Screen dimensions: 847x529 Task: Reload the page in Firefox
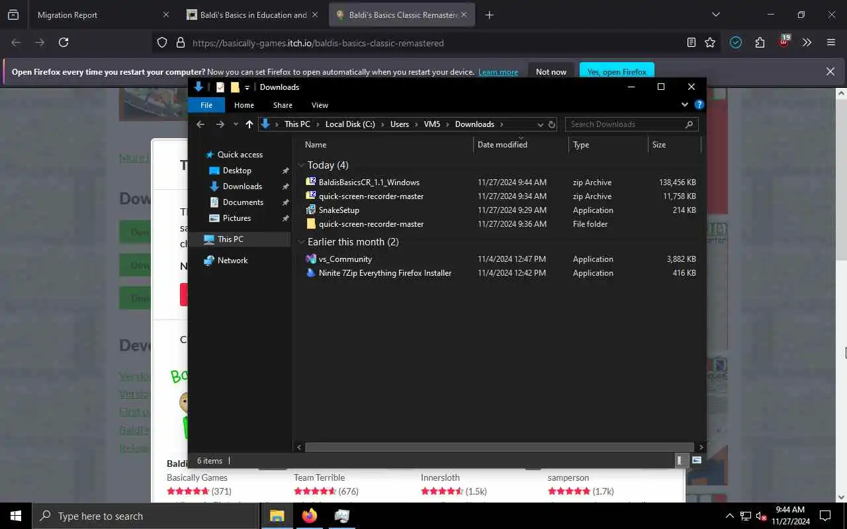(x=64, y=42)
